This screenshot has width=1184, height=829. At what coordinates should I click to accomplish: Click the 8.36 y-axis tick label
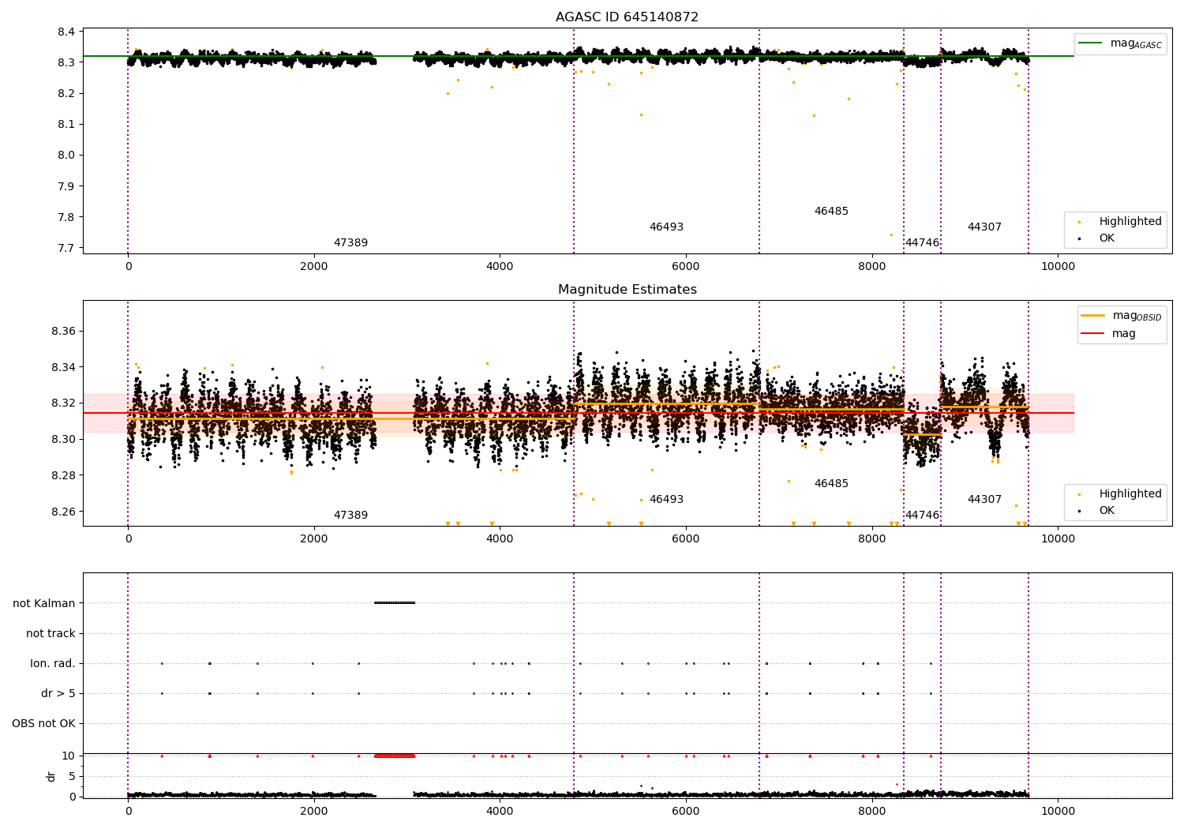63,331
